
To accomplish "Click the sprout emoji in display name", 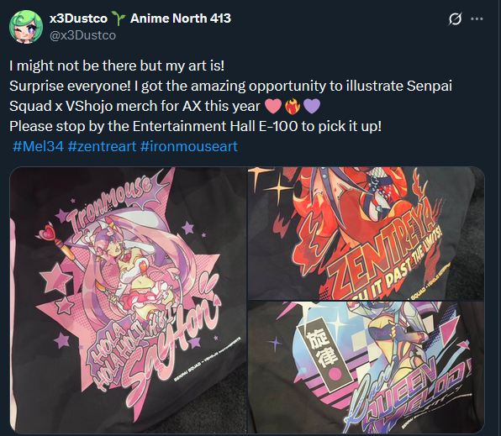I will 119,18.
